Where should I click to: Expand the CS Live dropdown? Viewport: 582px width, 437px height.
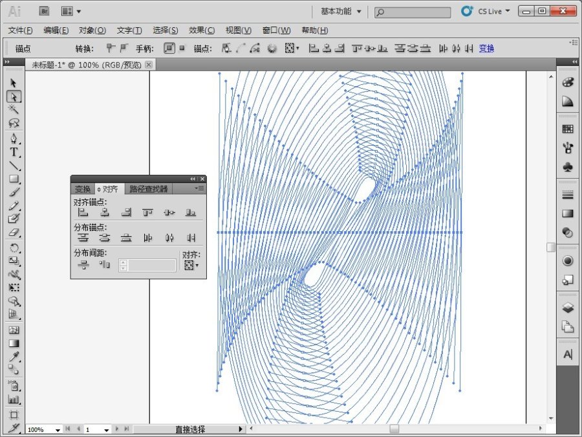pyautogui.click(x=508, y=11)
